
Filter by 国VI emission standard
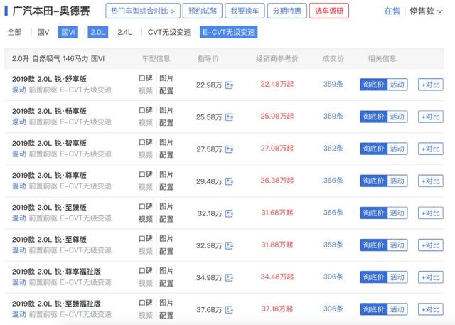coord(68,32)
